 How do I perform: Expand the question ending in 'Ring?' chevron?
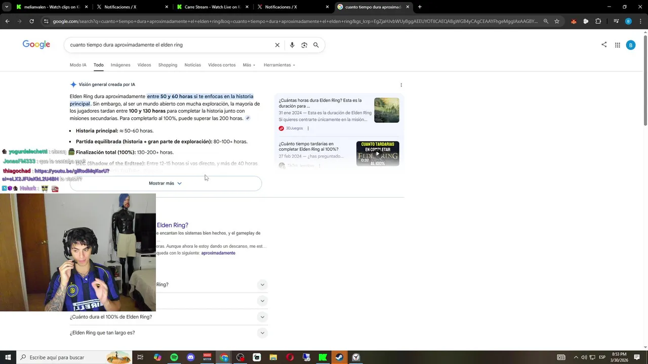[262, 285]
